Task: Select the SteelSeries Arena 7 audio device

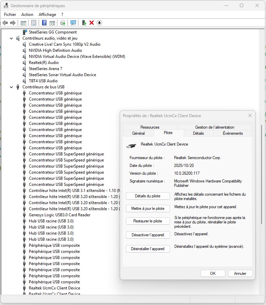Action: (x=45, y=69)
